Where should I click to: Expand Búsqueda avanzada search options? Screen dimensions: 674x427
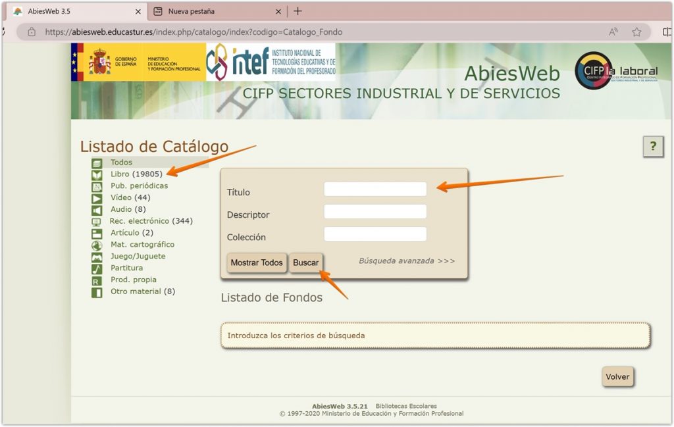(x=406, y=261)
